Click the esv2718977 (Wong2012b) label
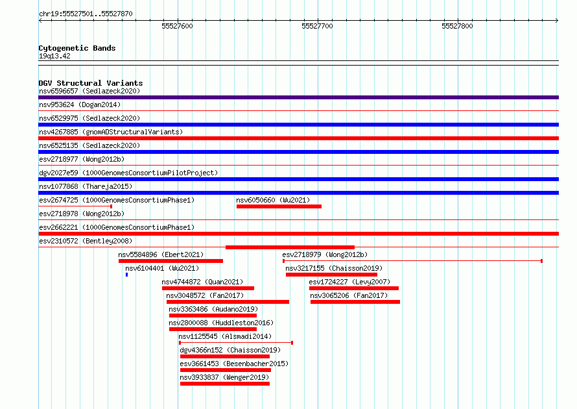The image size is (577, 409). pyautogui.click(x=82, y=159)
